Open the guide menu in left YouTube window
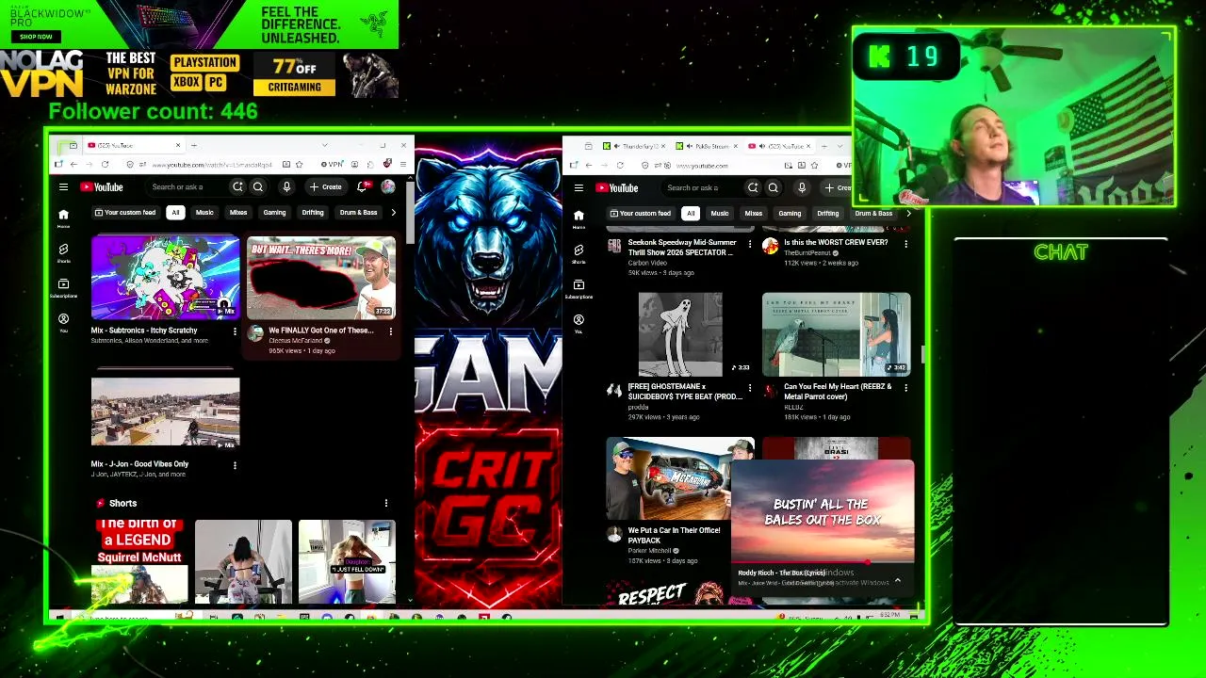Viewport: 1206px width, 678px height. click(63, 187)
